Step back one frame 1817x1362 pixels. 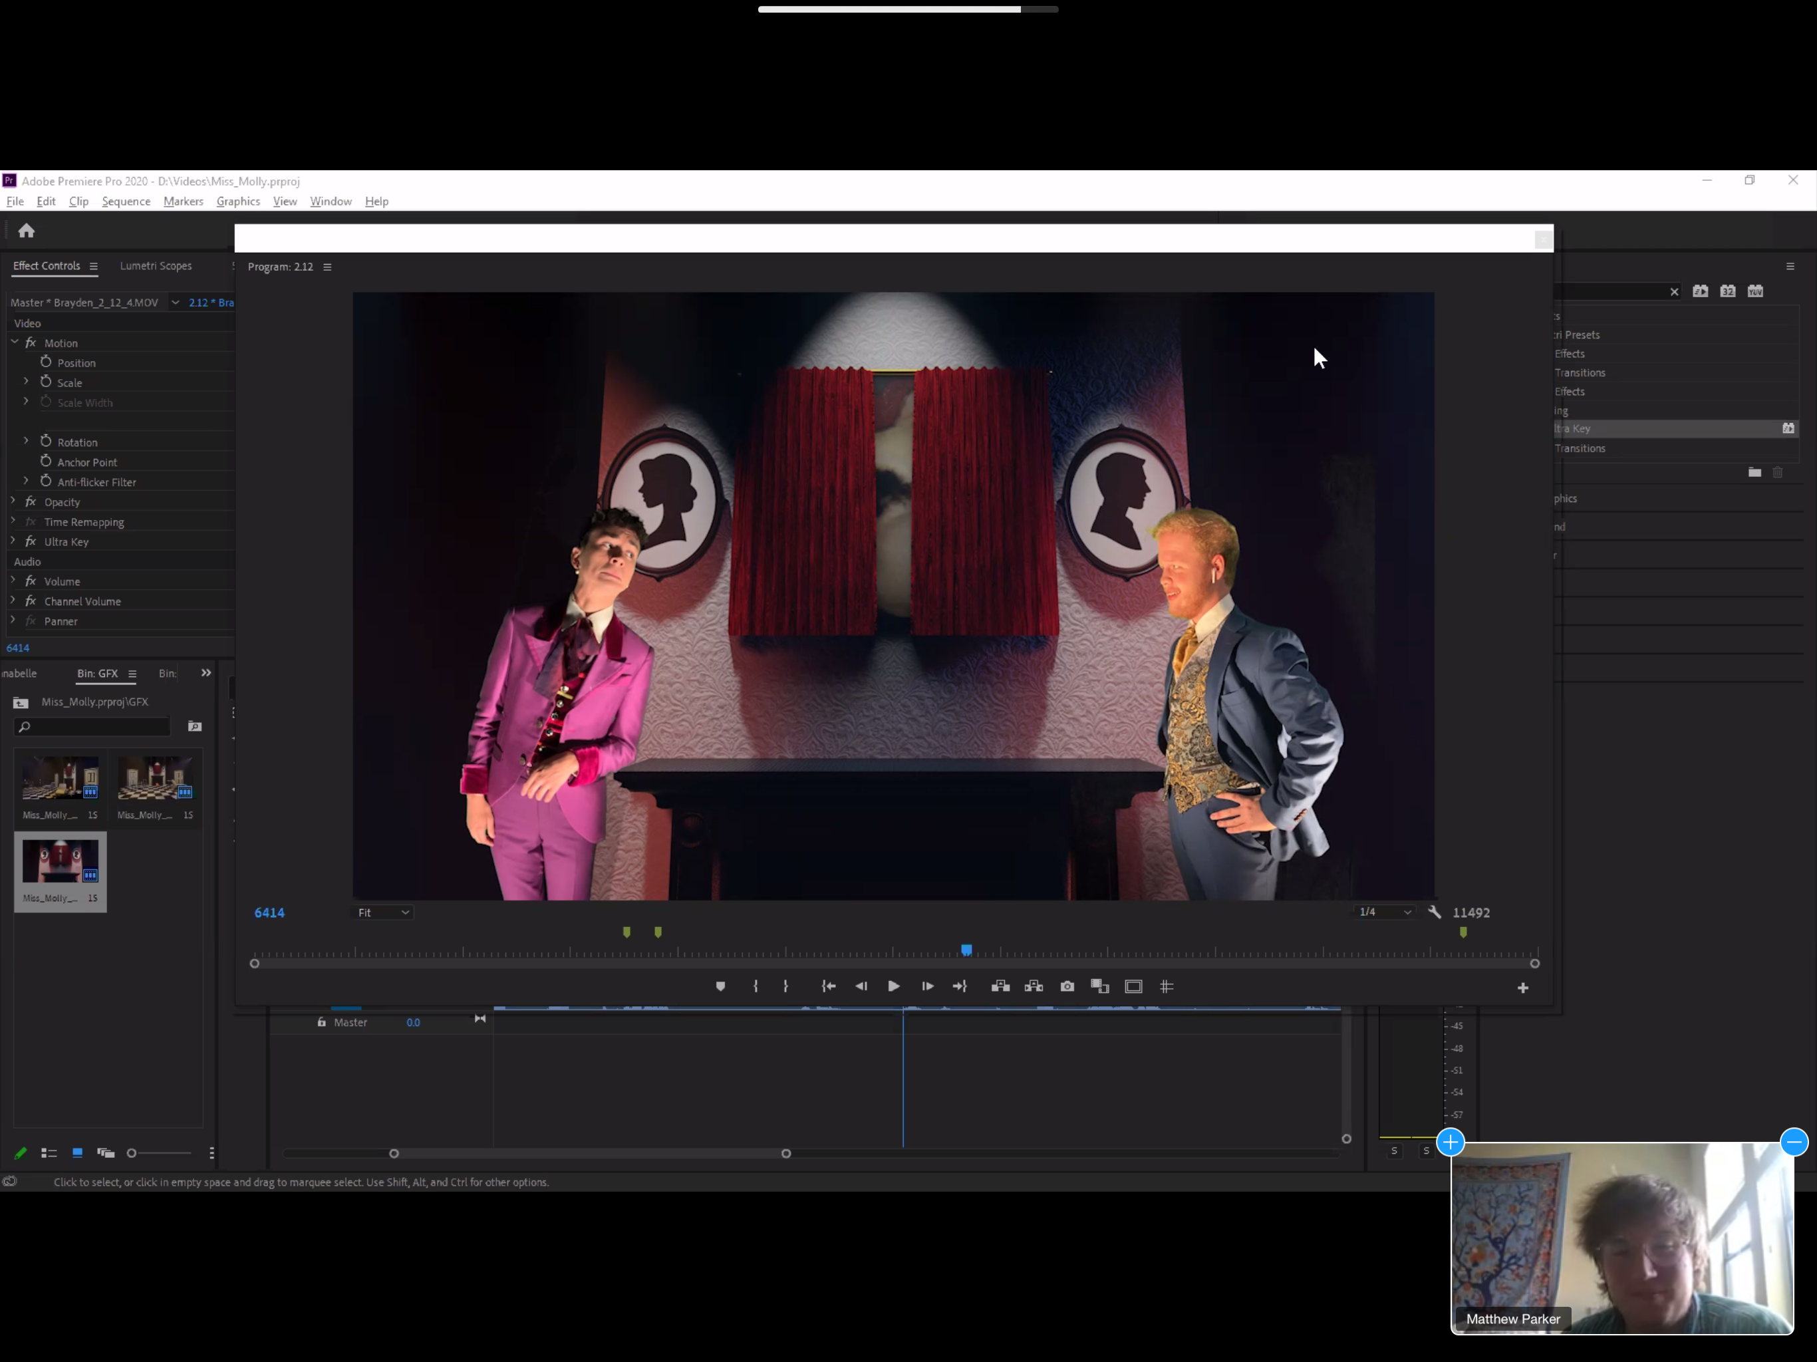click(x=861, y=987)
